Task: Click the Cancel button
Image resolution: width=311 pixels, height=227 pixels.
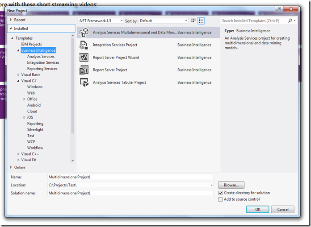Action: [283, 210]
